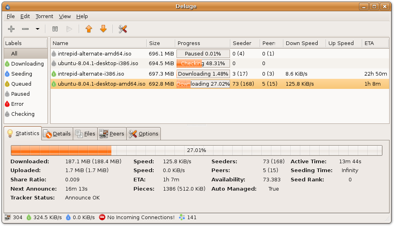
Task: Click 22h 50m ETA cell
Action: [376, 74]
